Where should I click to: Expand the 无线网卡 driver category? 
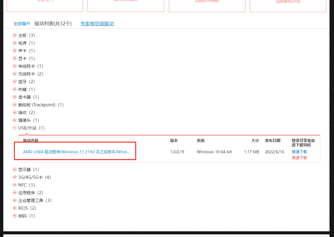pos(15,74)
